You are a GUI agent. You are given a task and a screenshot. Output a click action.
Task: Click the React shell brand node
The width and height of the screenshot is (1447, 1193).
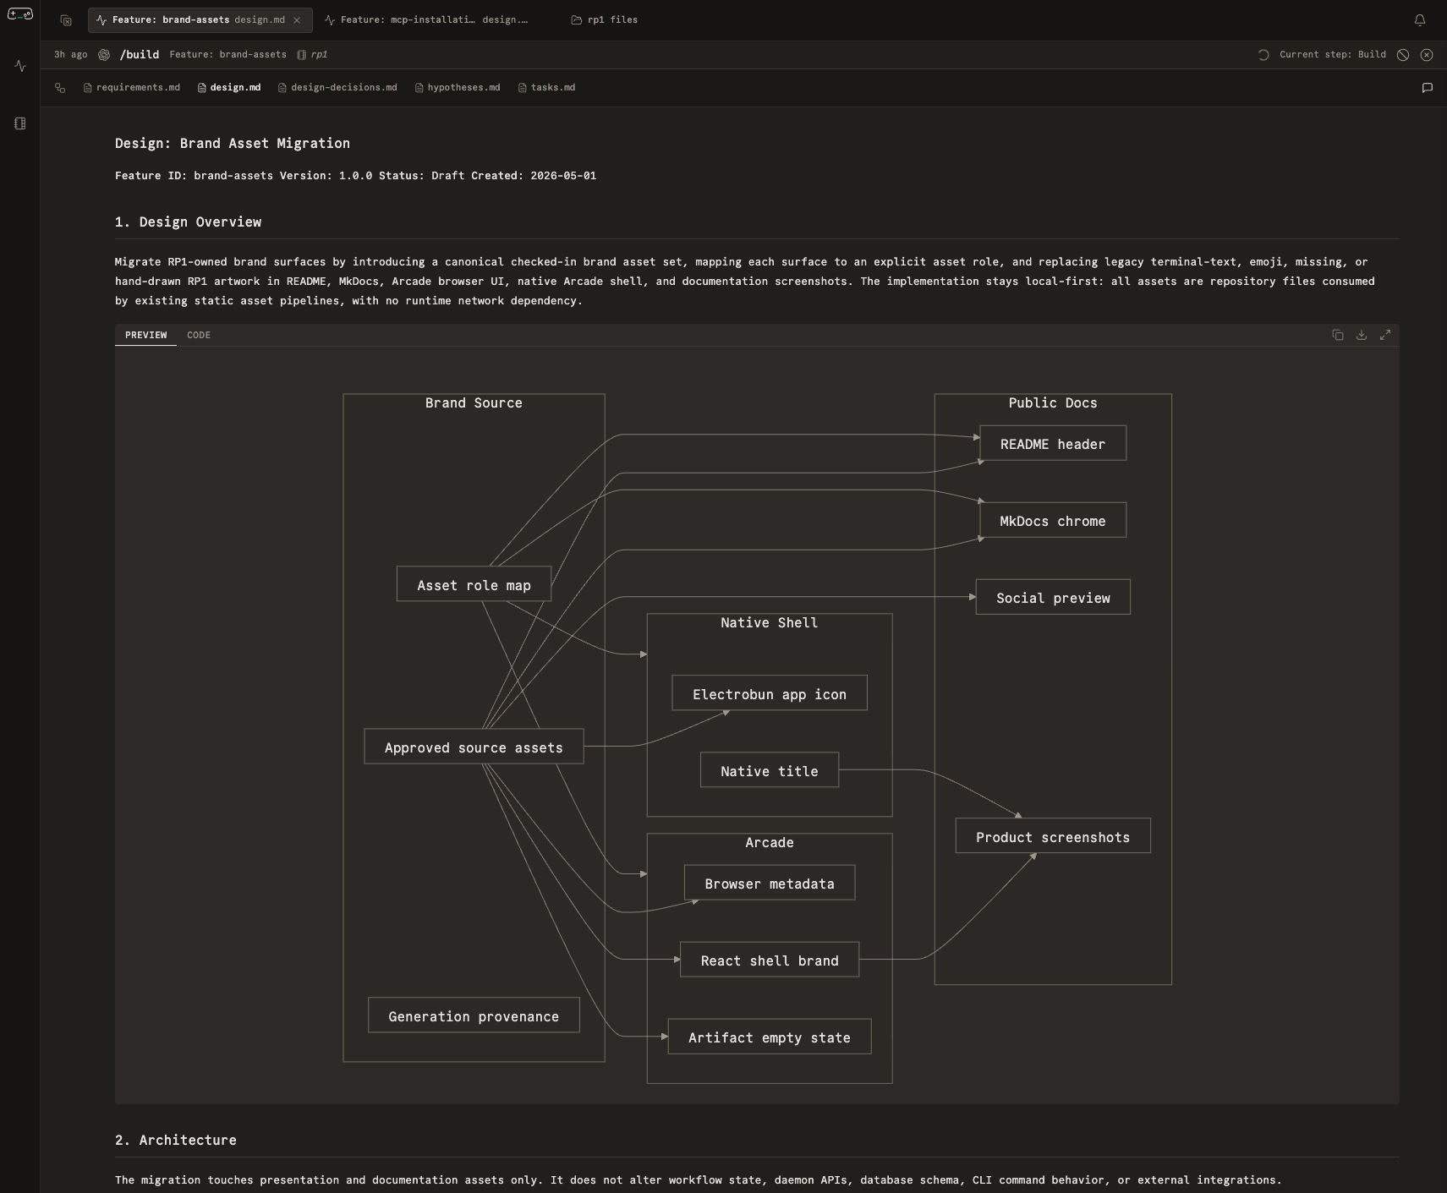pos(770,960)
